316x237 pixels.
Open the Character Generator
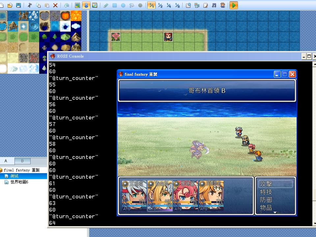tap(223, 5)
